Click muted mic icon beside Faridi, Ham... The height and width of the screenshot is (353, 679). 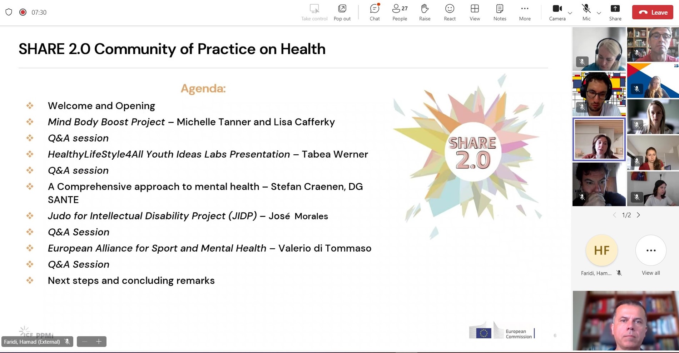click(619, 273)
